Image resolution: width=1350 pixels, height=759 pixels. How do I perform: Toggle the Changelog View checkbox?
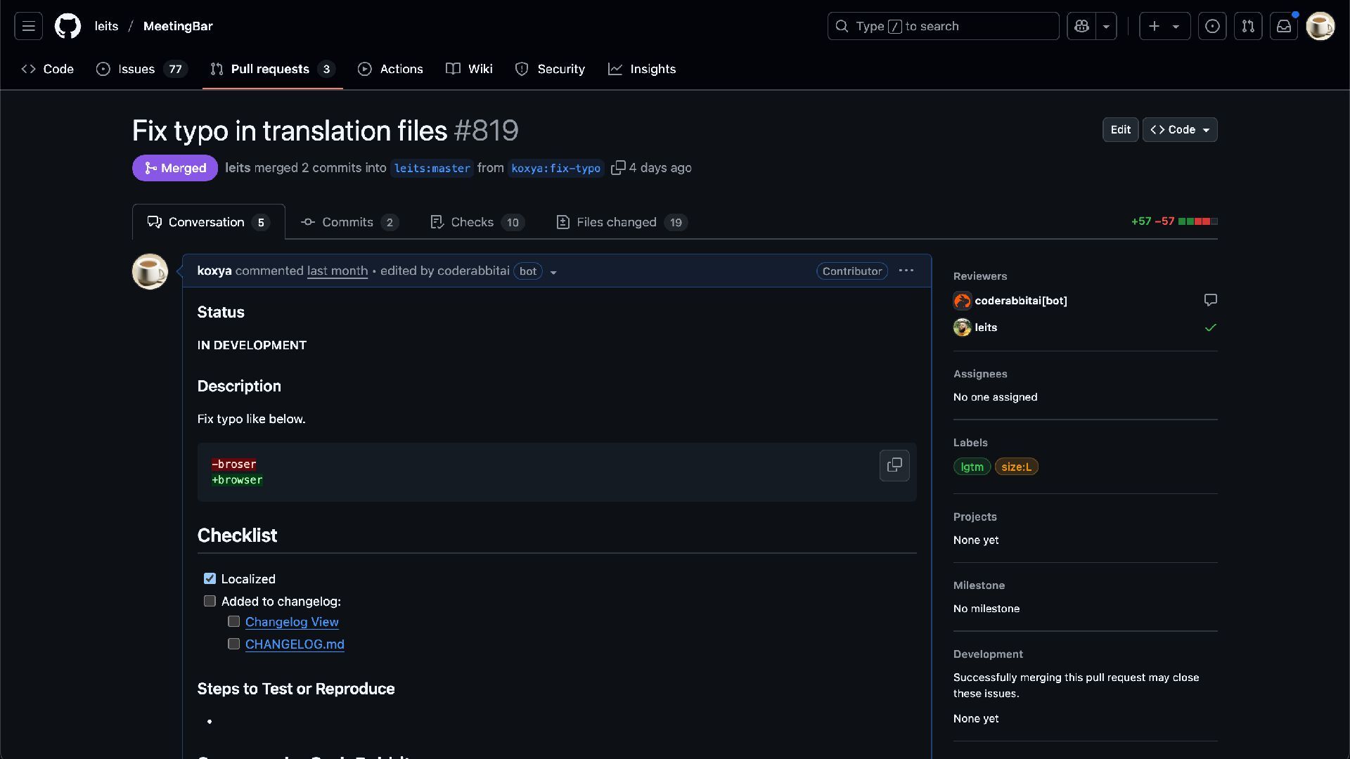[233, 621]
